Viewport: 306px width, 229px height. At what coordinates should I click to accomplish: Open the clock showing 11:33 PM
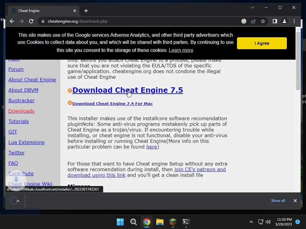click(x=284, y=222)
